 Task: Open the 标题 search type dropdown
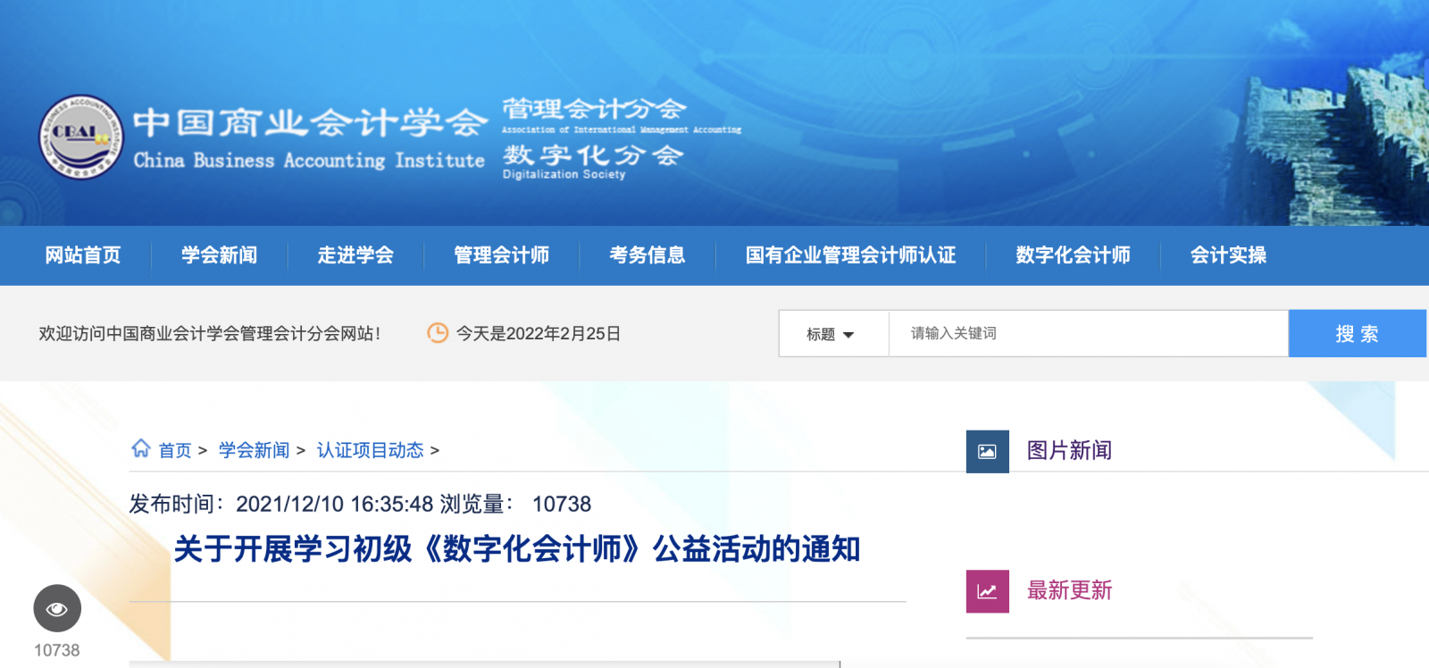pyautogui.click(x=832, y=334)
